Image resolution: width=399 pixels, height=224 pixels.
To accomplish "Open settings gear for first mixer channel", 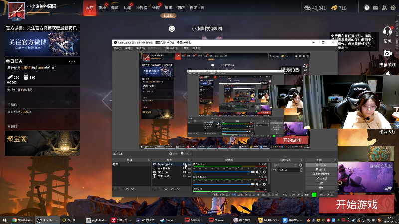I will 264,172.
